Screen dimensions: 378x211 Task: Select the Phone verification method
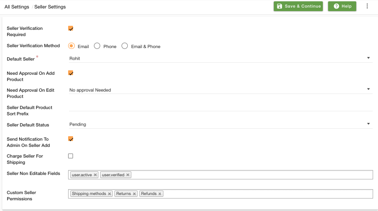point(97,46)
